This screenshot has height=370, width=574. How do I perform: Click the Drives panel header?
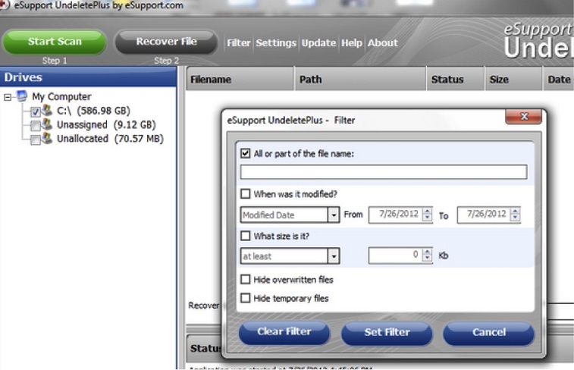click(88, 77)
